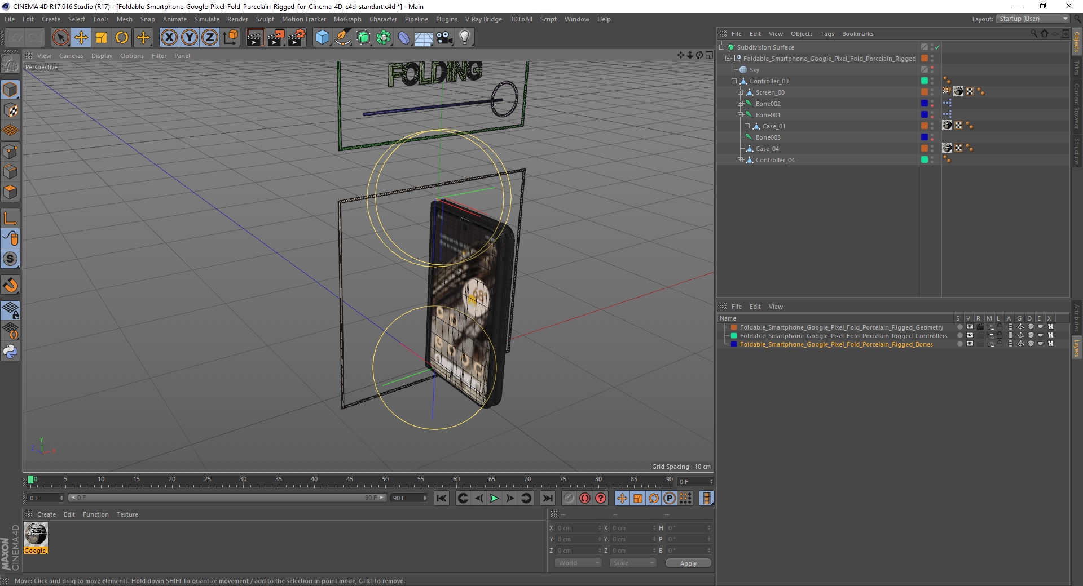Click the Geometry layer orange color swatch

(734, 327)
